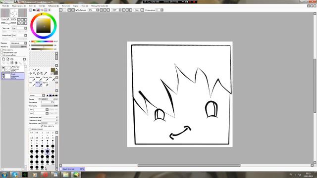
Task: Select the Lasso tool
Action: click(35, 70)
